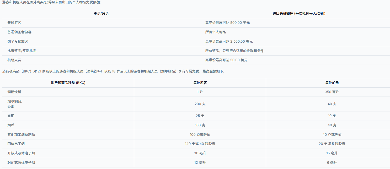
Task: Click the 所有个人物品 cell
Action: [x=215, y=32]
